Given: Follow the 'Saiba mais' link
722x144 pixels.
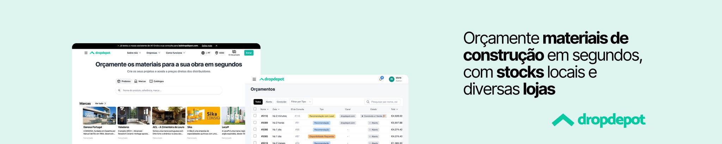Looking at the screenshot, I should (x=207, y=46).
